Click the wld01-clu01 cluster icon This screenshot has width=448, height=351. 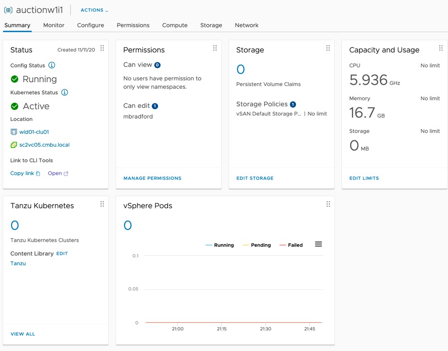(x=14, y=132)
